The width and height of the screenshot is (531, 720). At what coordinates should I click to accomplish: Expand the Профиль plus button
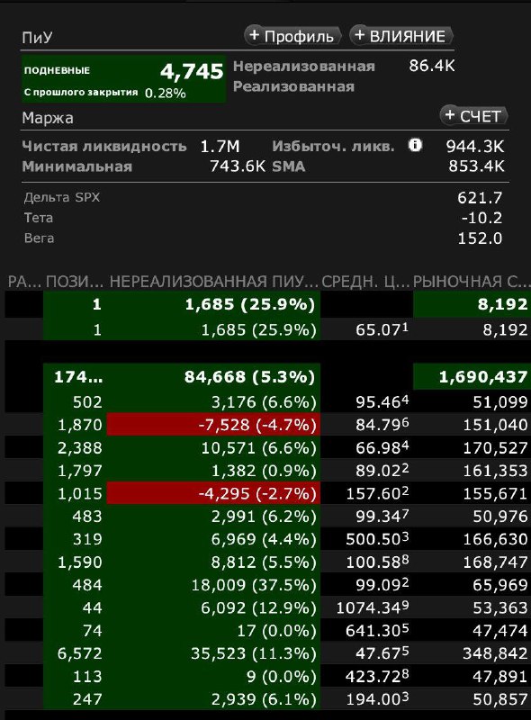292,36
